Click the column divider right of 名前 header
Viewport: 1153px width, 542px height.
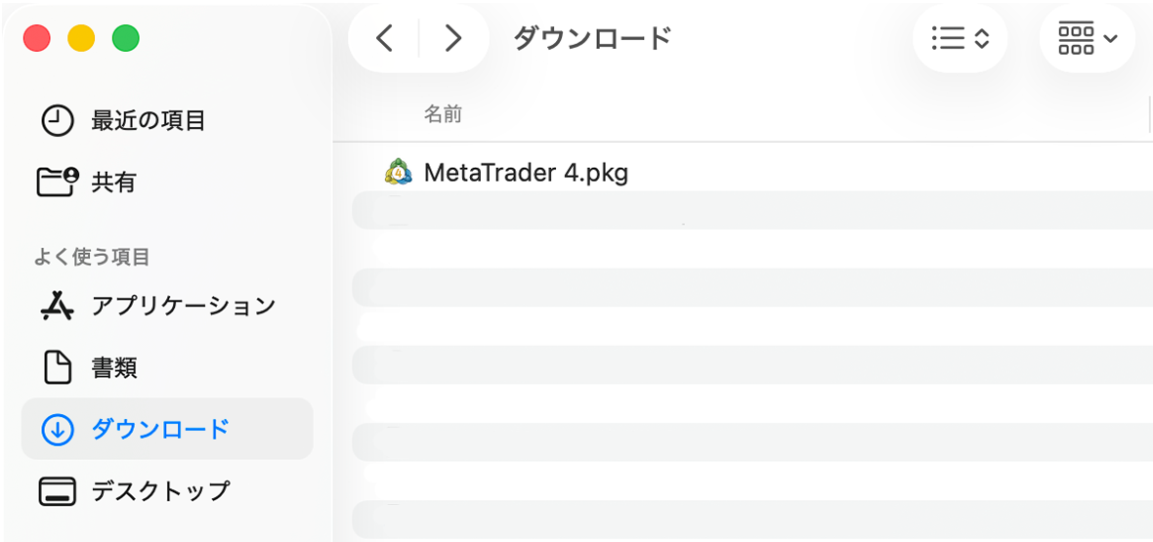click(x=1149, y=114)
